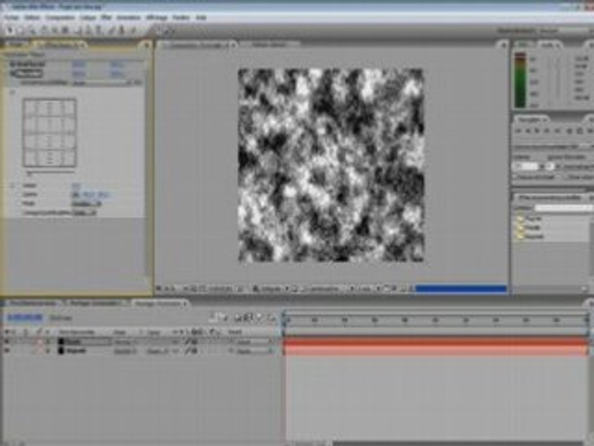Select the Pan Behind tool
Screen dimensions: 594x446
pos(66,31)
